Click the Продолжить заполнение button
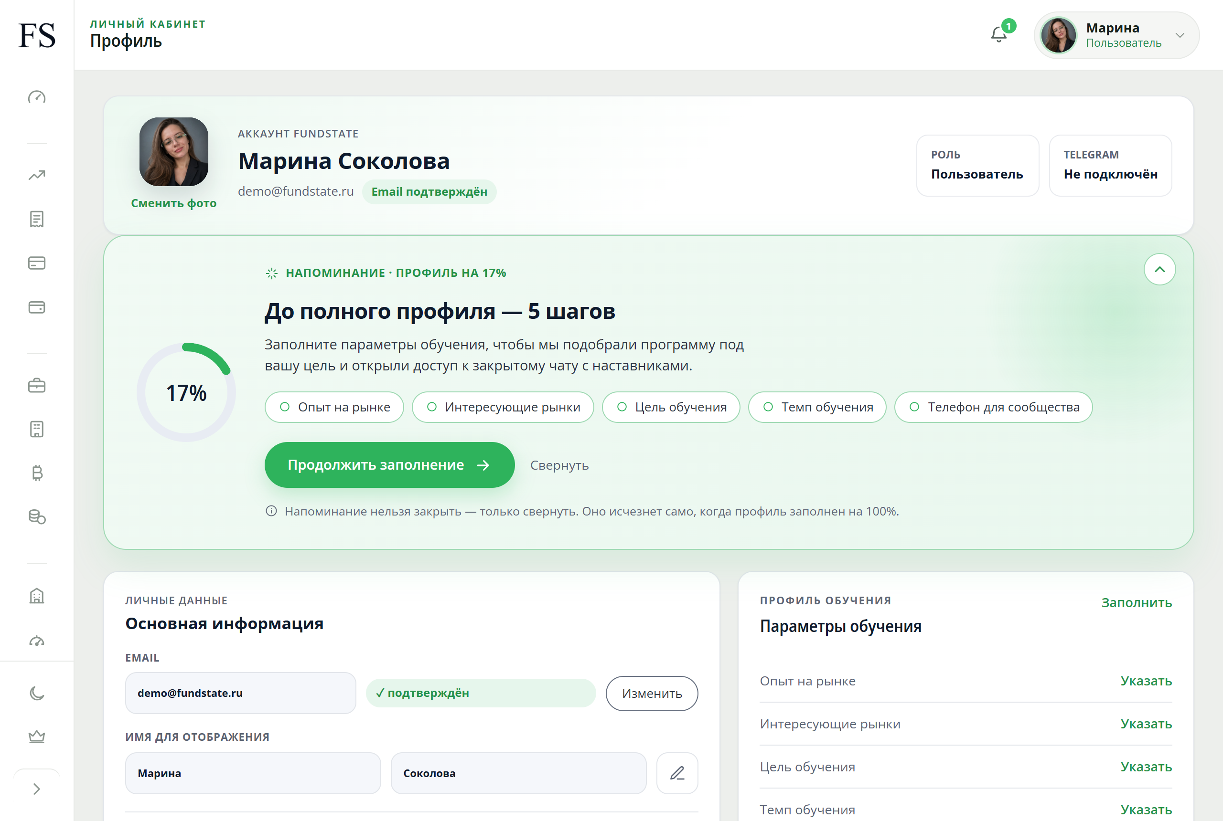Image resolution: width=1223 pixels, height=821 pixels. point(389,465)
